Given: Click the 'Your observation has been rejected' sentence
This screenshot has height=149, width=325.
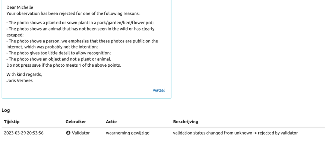Looking at the screenshot, I should 73,13.
